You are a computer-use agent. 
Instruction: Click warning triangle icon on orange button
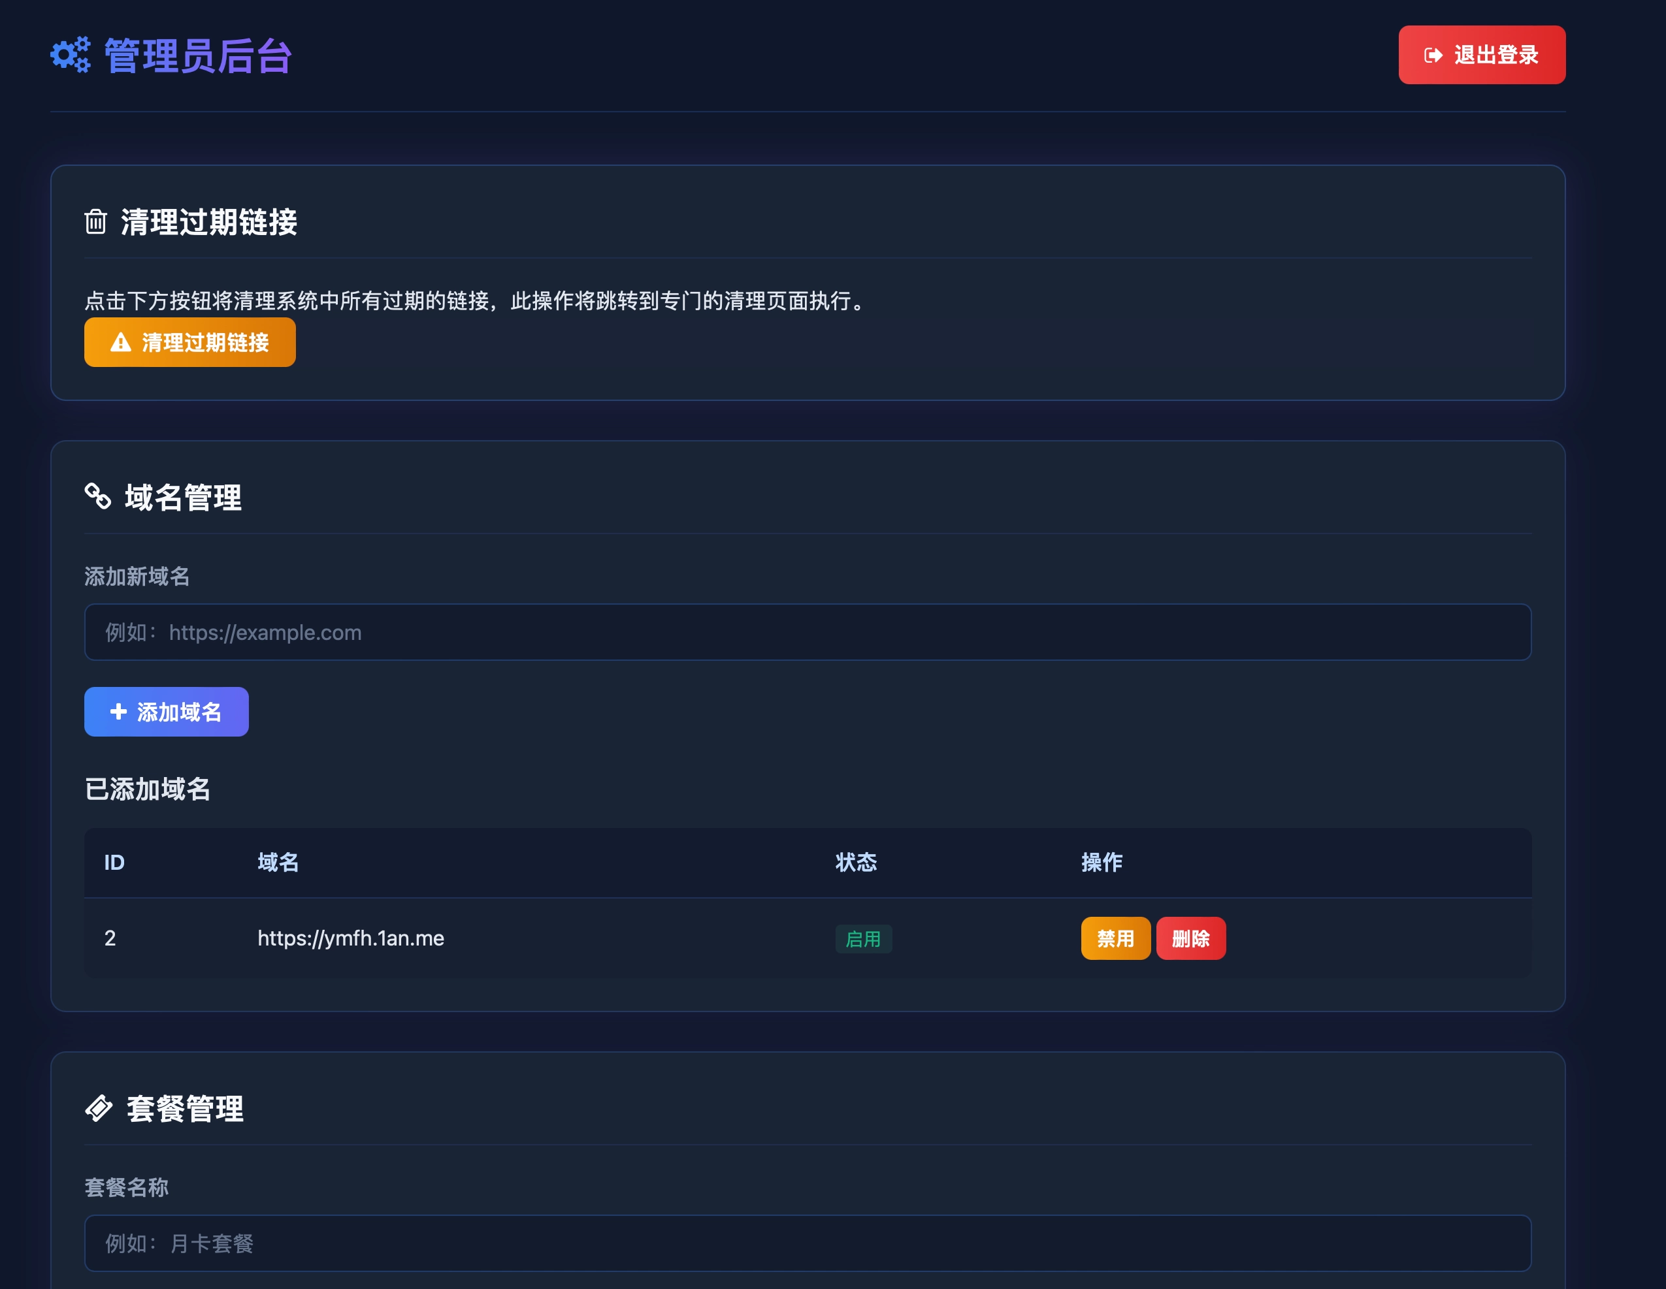[x=120, y=342]
